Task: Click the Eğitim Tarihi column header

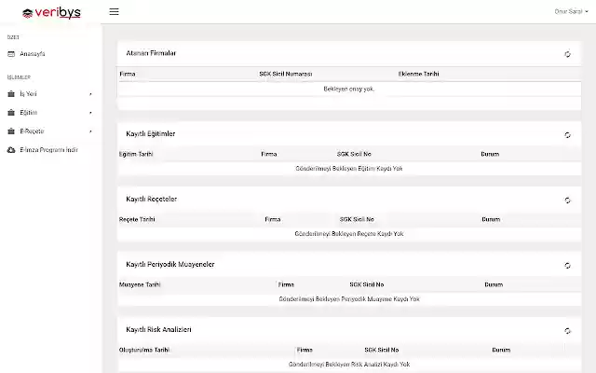Action: 136,154
